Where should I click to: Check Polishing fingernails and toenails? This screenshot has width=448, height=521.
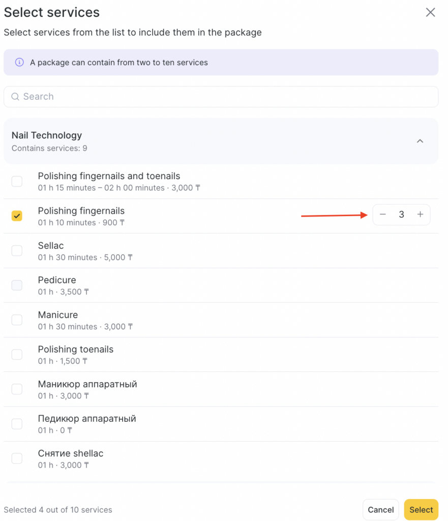click(17, 181)
